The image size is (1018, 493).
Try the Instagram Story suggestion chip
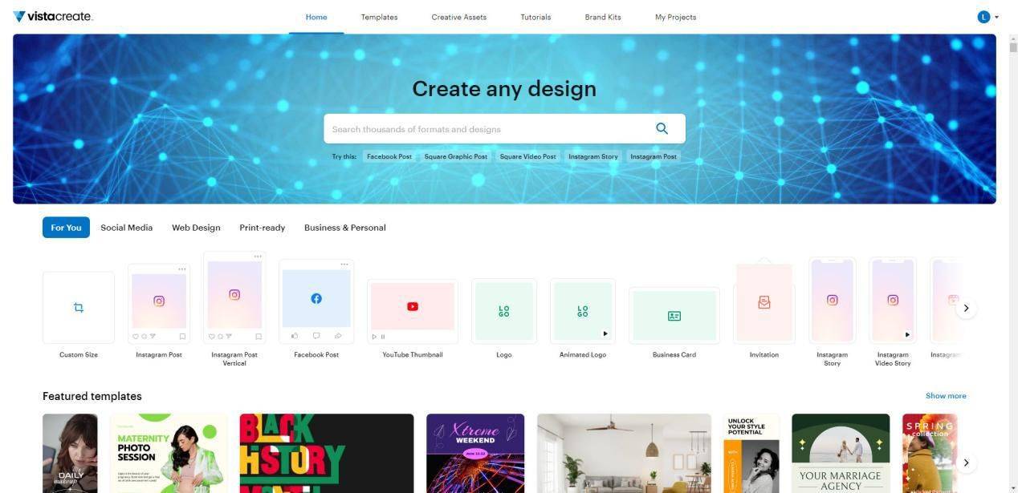593,156
